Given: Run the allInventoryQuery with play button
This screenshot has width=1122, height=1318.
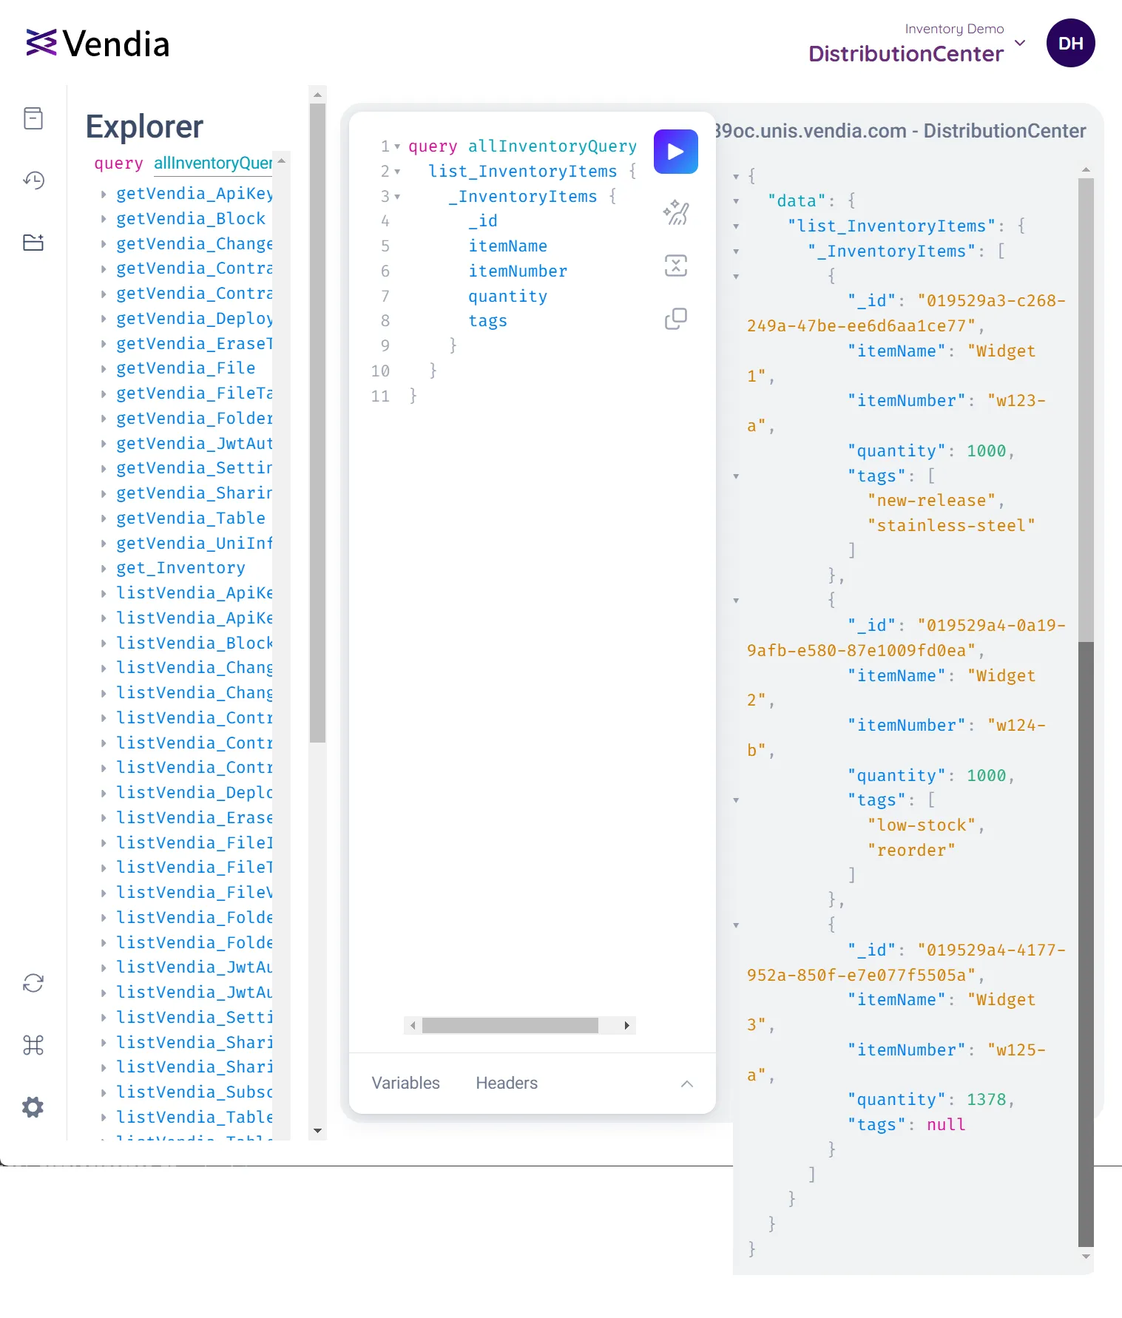Looking at the screenshot, I should [x=675, y=152].
